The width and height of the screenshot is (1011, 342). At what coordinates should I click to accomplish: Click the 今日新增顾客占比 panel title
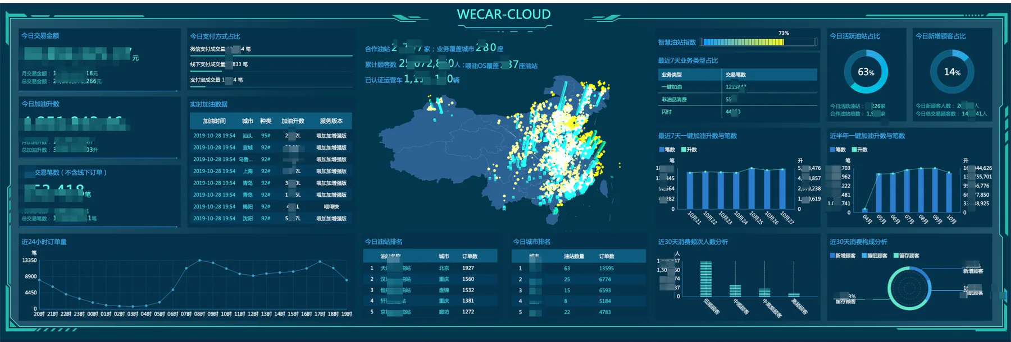point(941,36)
